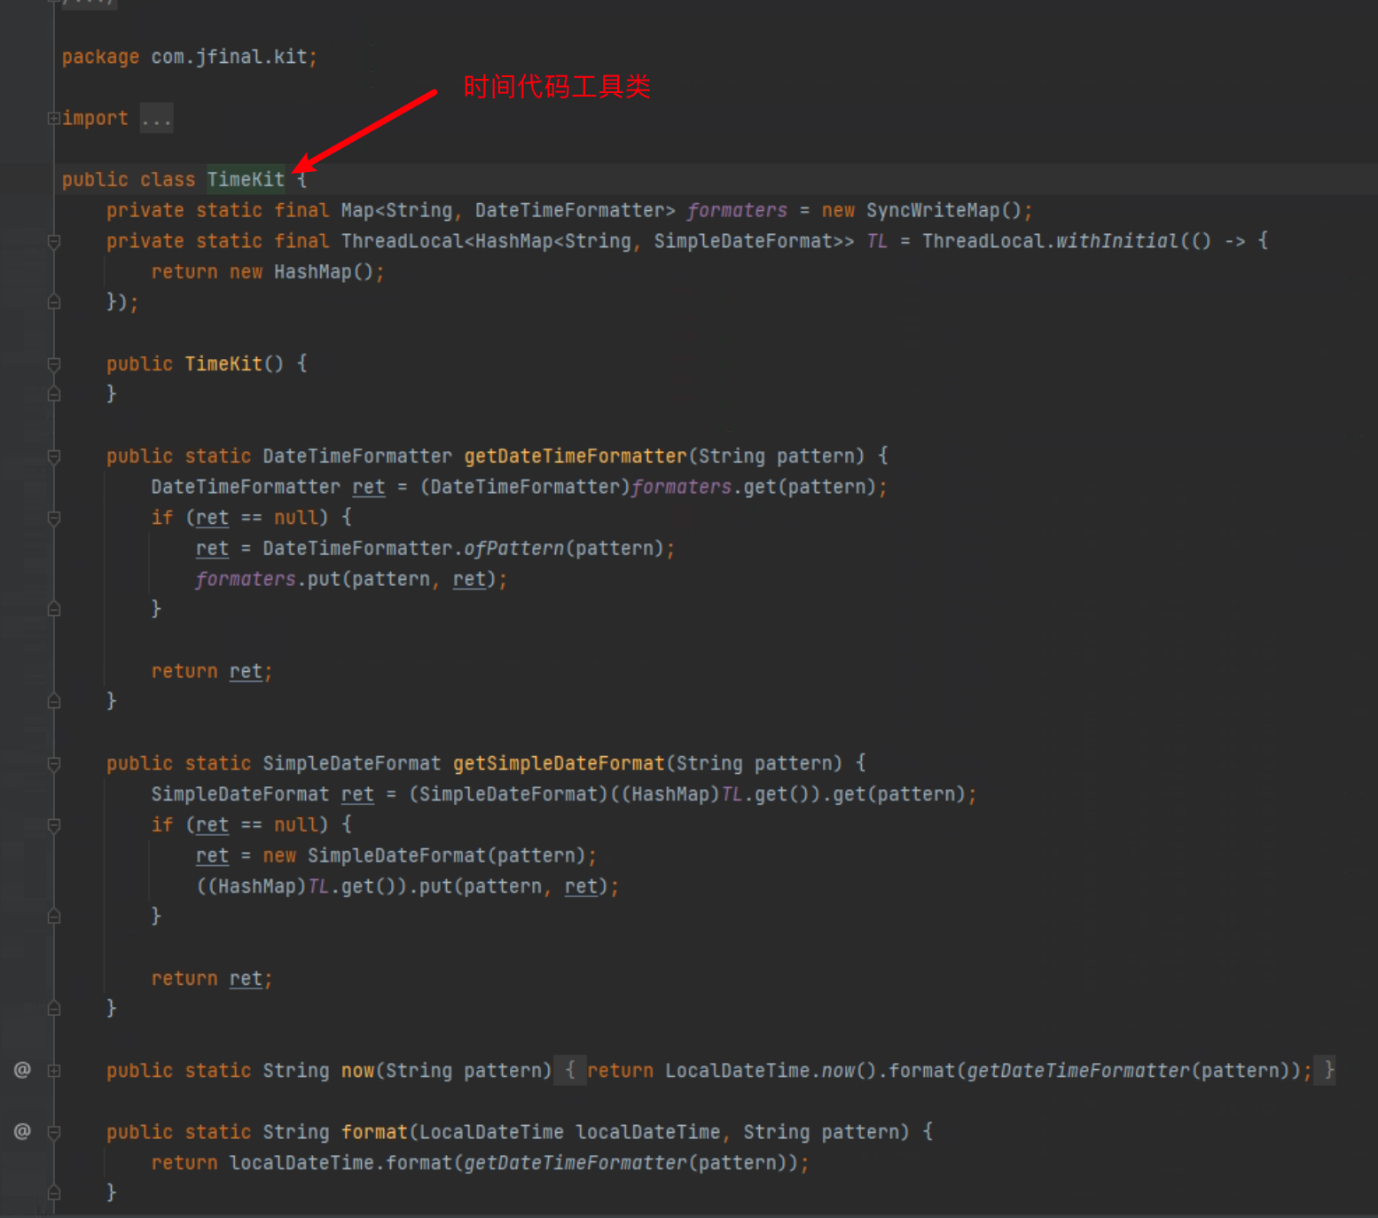The width and height of the screenshot is (1378, 1218).
Task: Click the now method name in its declaration
Action: tap(358, 1071)
